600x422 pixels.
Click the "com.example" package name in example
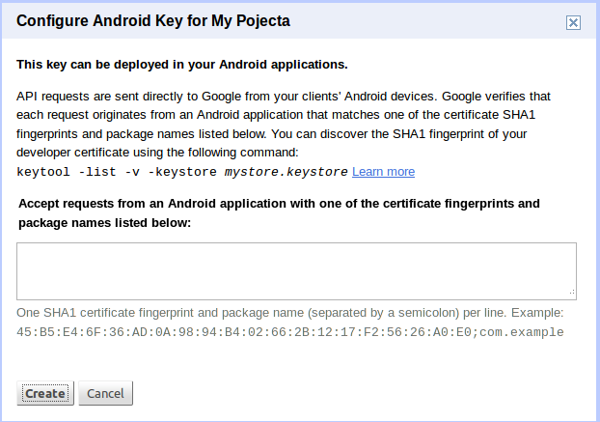(525, 332)
